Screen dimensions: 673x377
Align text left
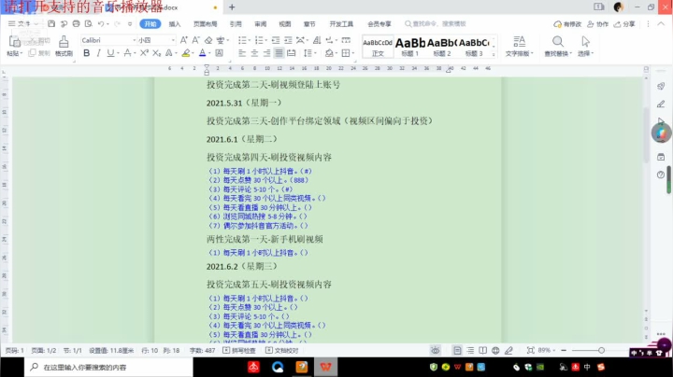click(242, 53)
